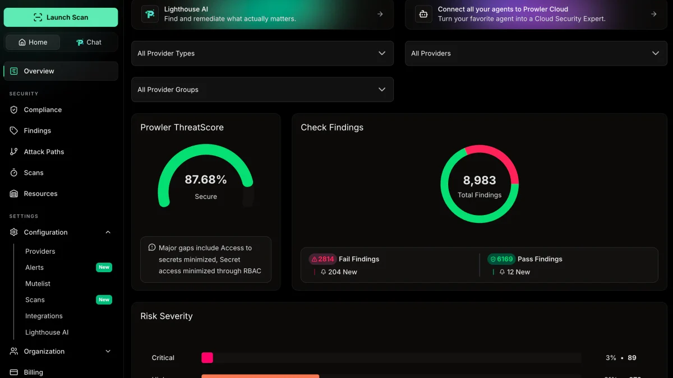
Task: Open the Lighthouse AI banner text
Action: point(230,14)
